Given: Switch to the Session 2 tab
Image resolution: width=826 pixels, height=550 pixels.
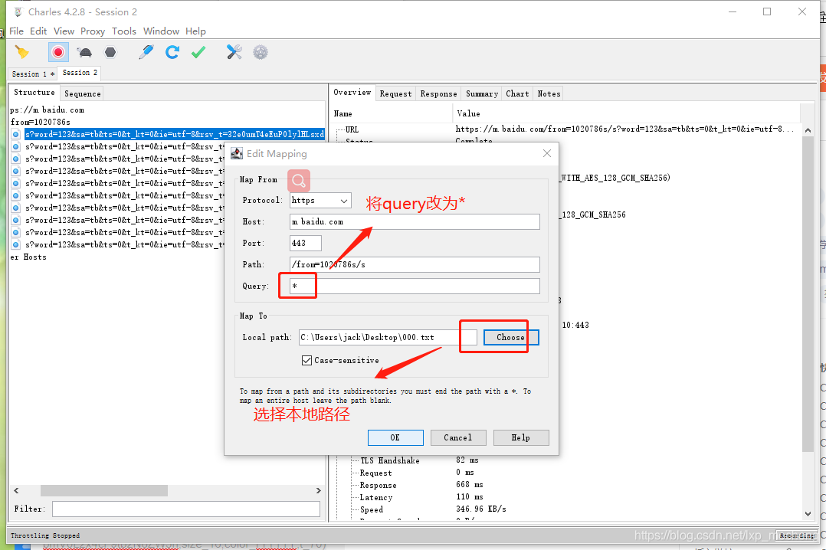Looking at the screenshot, I should point(80,73).
